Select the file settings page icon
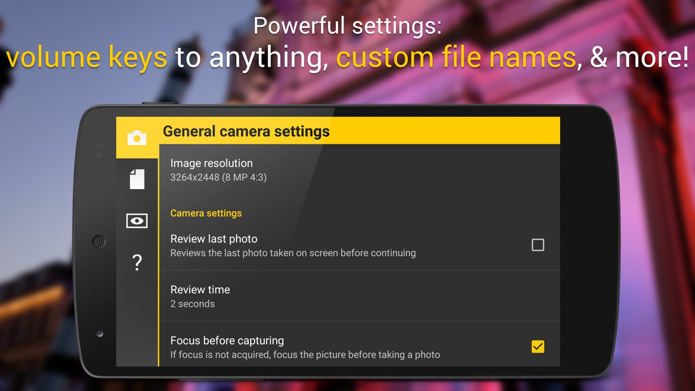This screenshot has height=391, width=695. point(137,179)
